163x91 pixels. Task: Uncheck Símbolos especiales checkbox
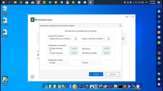(83, 53)
